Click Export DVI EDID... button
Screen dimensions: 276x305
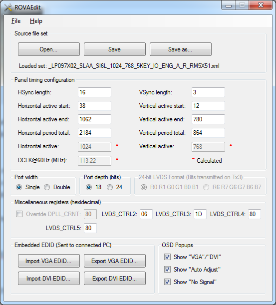[115, 279]
